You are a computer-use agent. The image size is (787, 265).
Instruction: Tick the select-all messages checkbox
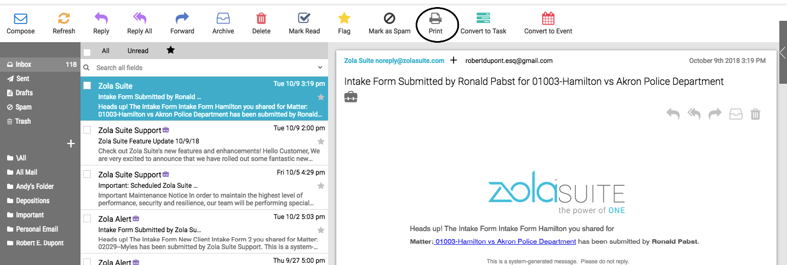point(87,52)
